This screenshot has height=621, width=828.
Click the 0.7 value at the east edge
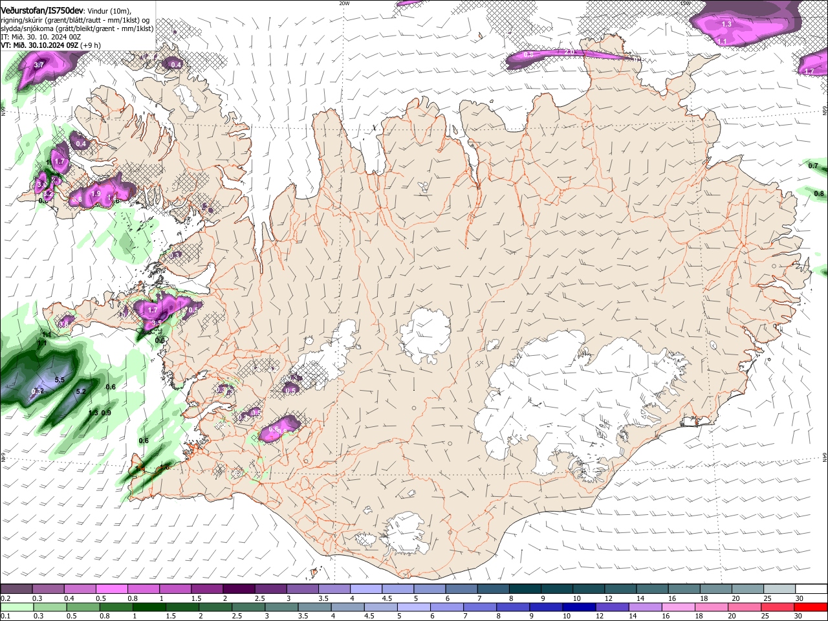coord(813,166)
